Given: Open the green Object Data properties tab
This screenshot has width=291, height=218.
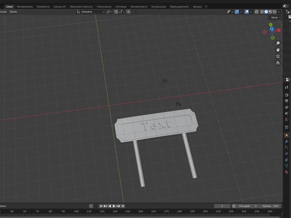Looking at the screenshot, I should click(x=287, y=166).
